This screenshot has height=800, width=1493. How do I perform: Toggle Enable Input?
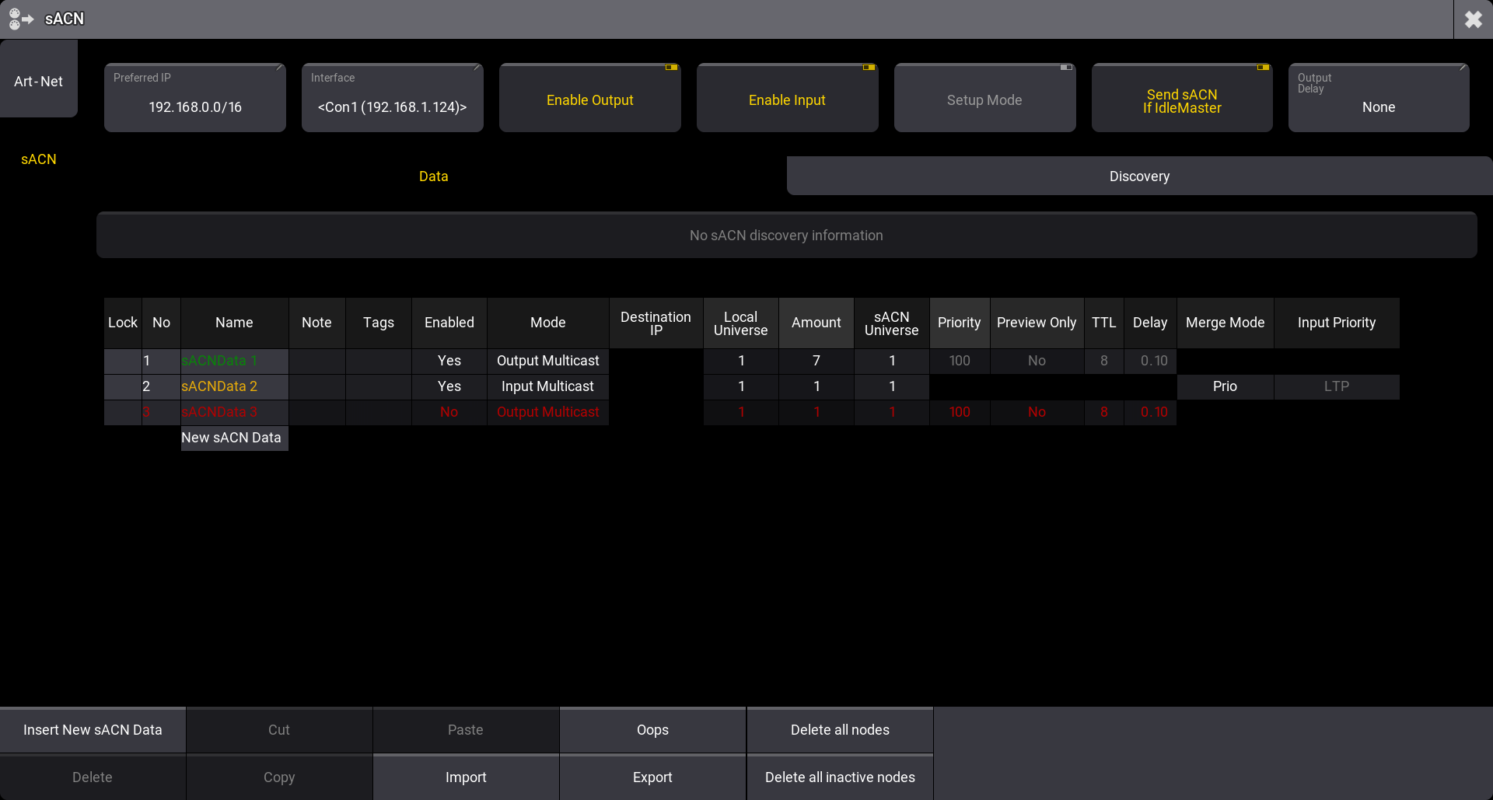(787, 99)
